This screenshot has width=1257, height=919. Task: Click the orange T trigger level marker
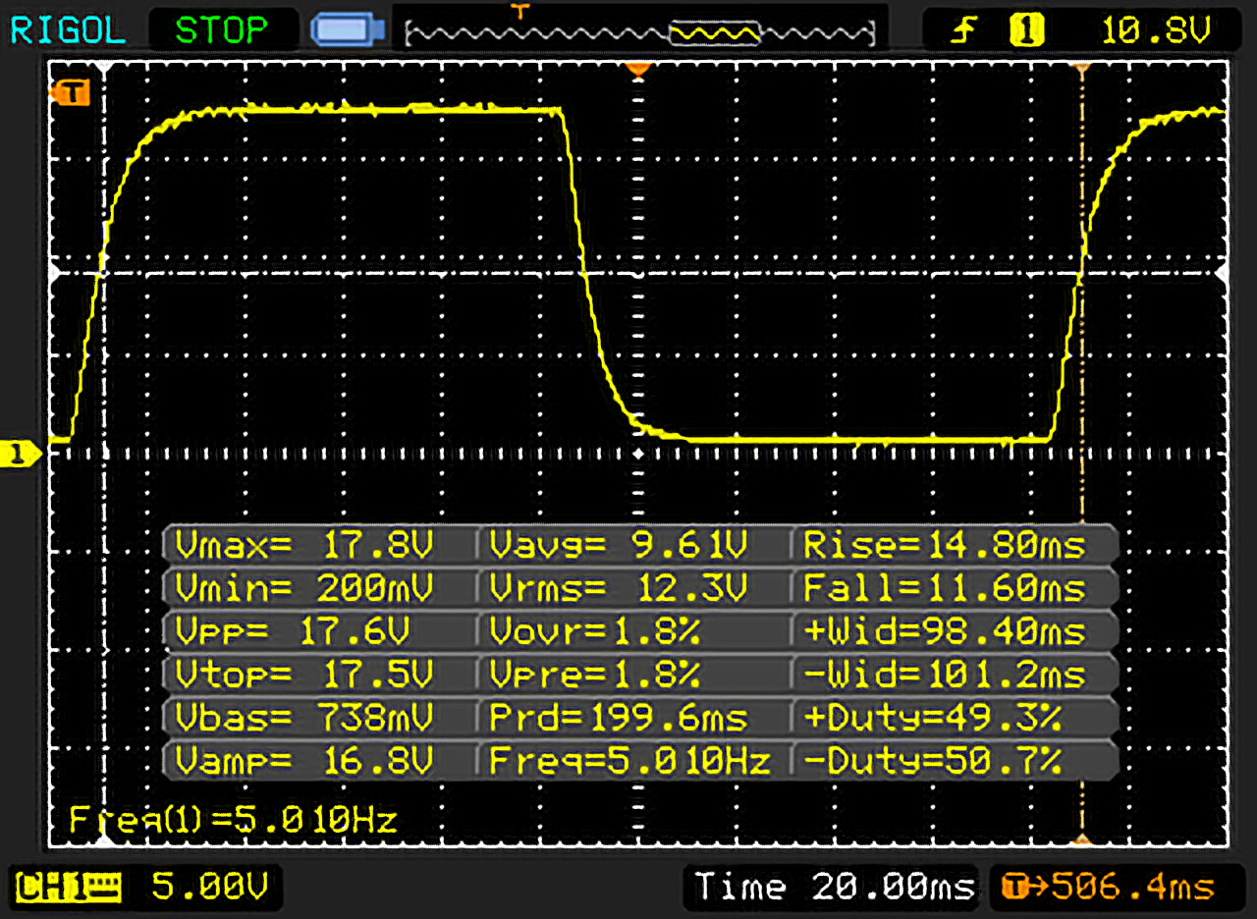pos(70,92)
